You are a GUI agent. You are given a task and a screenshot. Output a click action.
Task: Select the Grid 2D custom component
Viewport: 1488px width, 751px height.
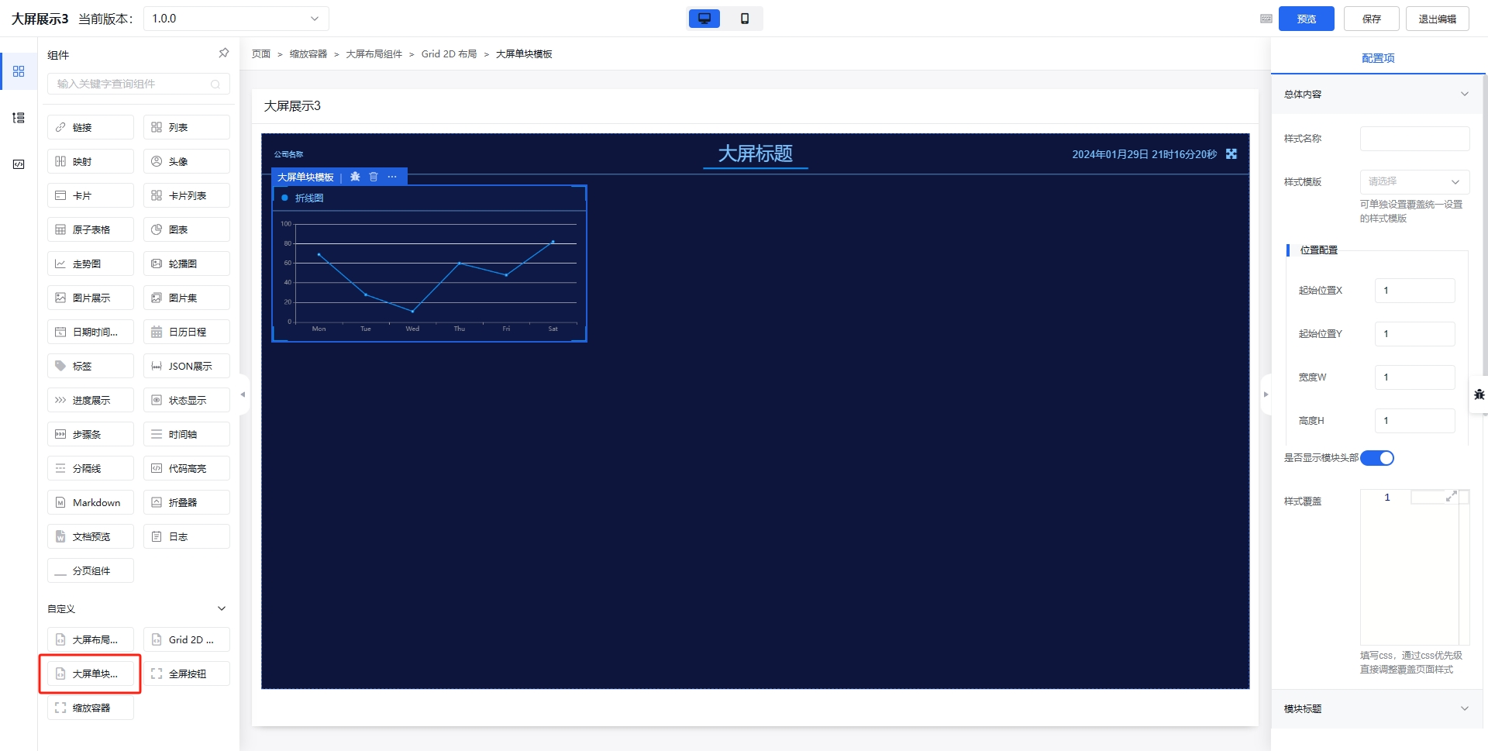[187, 639]
